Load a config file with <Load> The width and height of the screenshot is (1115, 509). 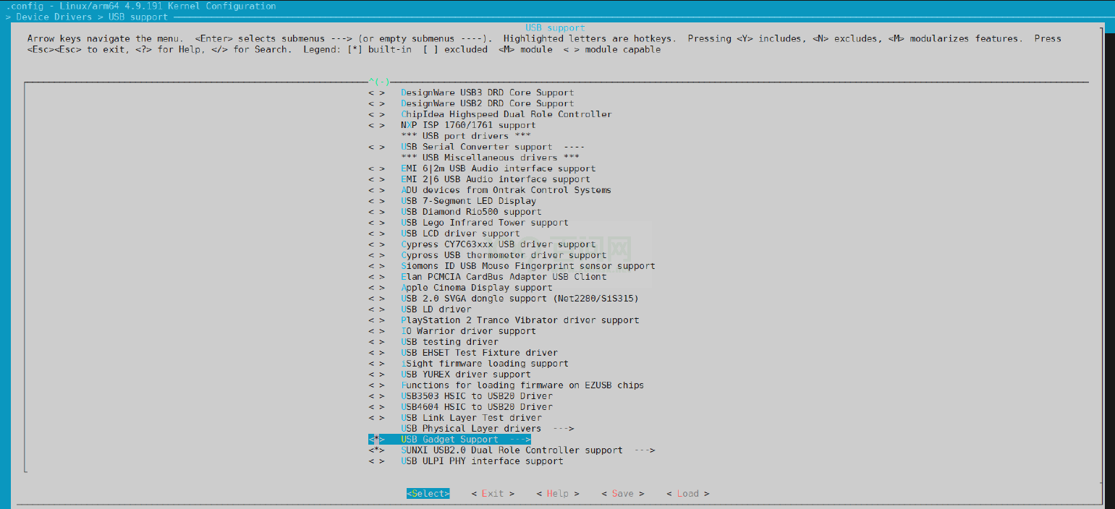click(x=686, y=493)
